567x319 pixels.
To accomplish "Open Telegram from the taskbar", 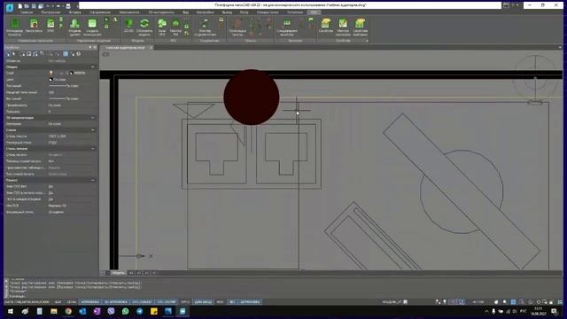I will [140, 311].
